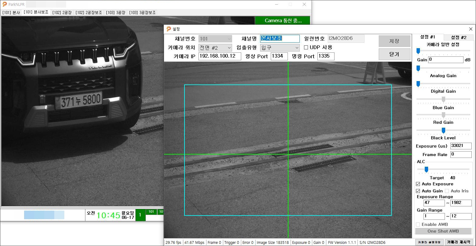Screen dimensions: 476x246
Task: Open the [103] 3공장 tab
Action: (x=116, y=12)
